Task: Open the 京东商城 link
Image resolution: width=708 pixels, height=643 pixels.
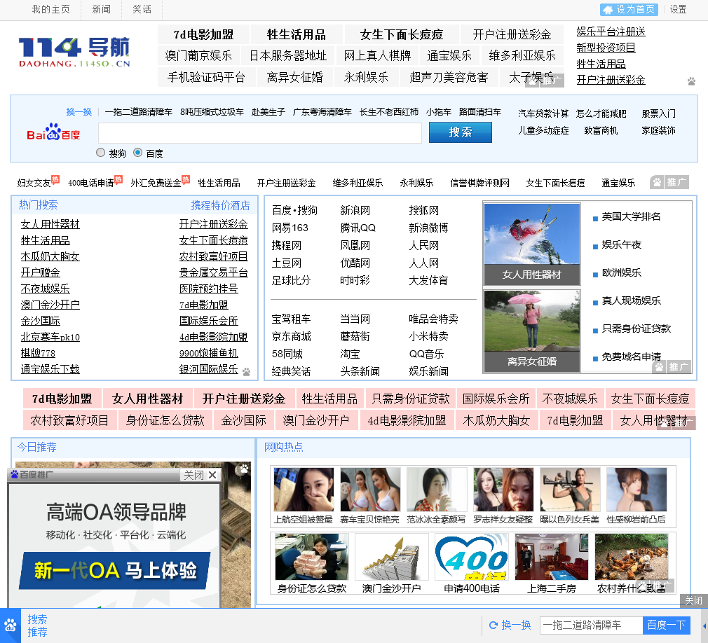Action: click(x=291, y=337)
